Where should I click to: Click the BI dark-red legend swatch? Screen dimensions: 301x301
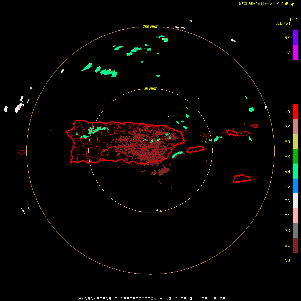pos(295,245)
